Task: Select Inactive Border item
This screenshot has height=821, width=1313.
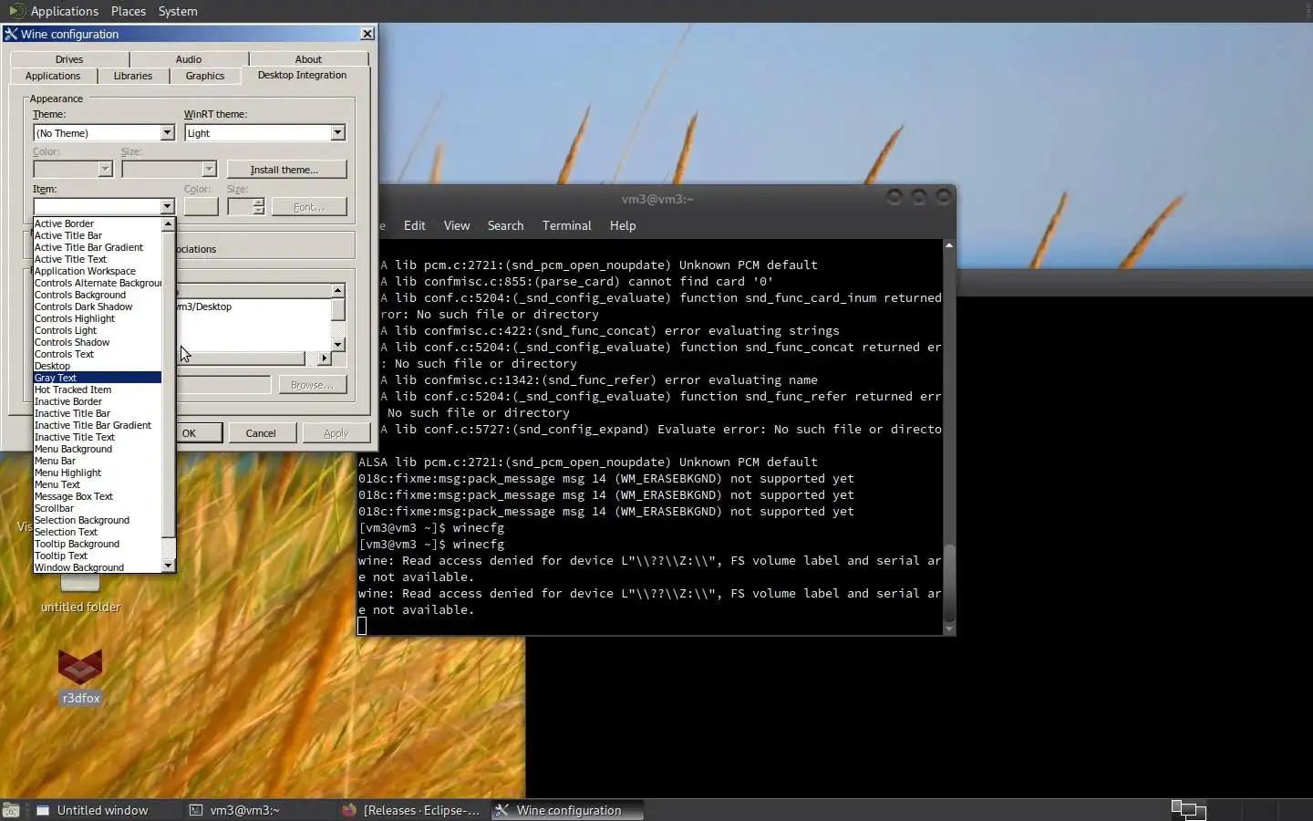Action: [98, 401]
